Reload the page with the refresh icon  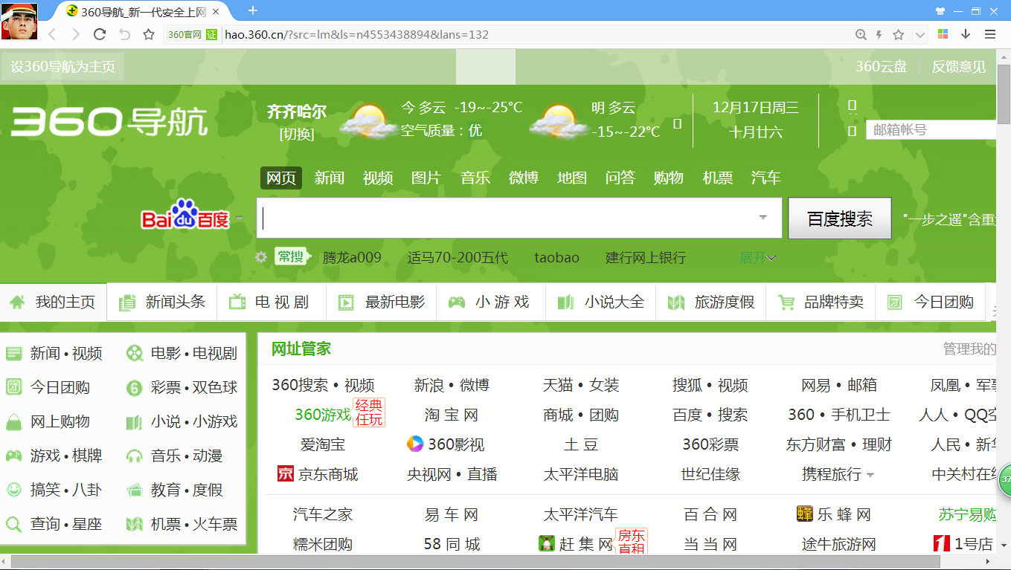pyautogui.click(x=100, y=34)
